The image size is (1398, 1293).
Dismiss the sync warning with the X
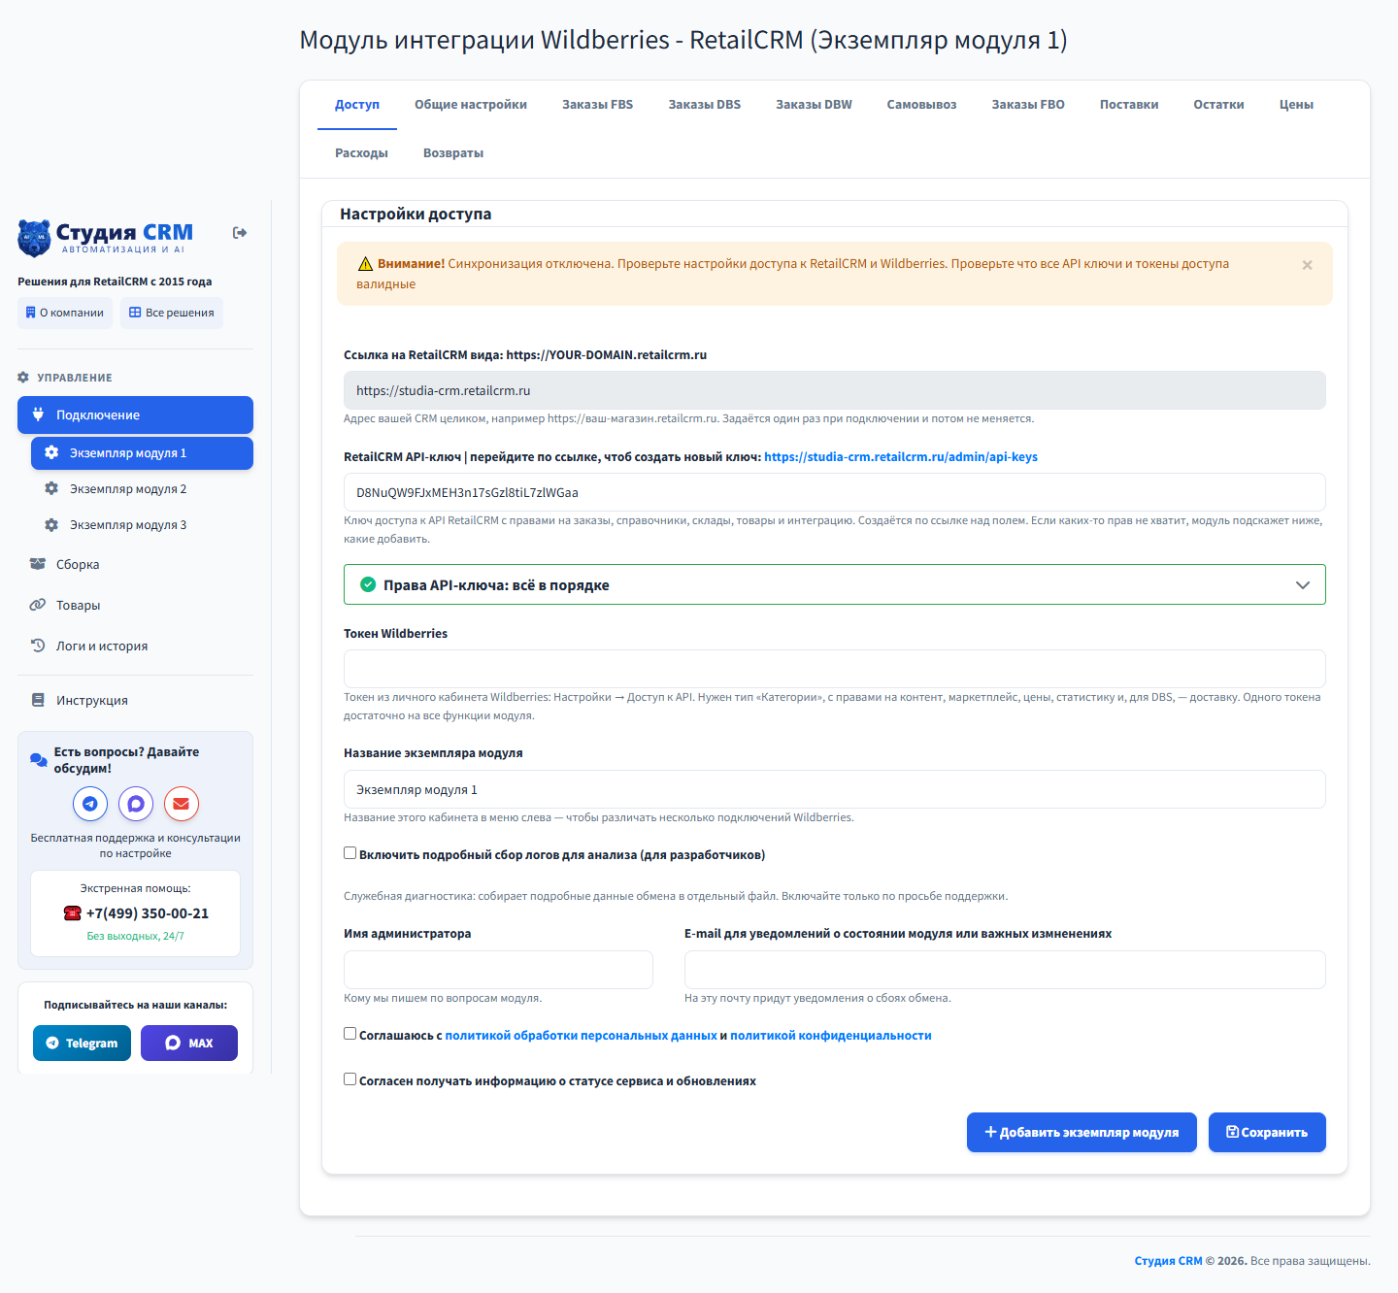(1307, 265)
